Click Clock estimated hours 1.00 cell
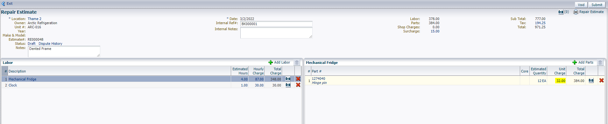 (x=240, y=85)
